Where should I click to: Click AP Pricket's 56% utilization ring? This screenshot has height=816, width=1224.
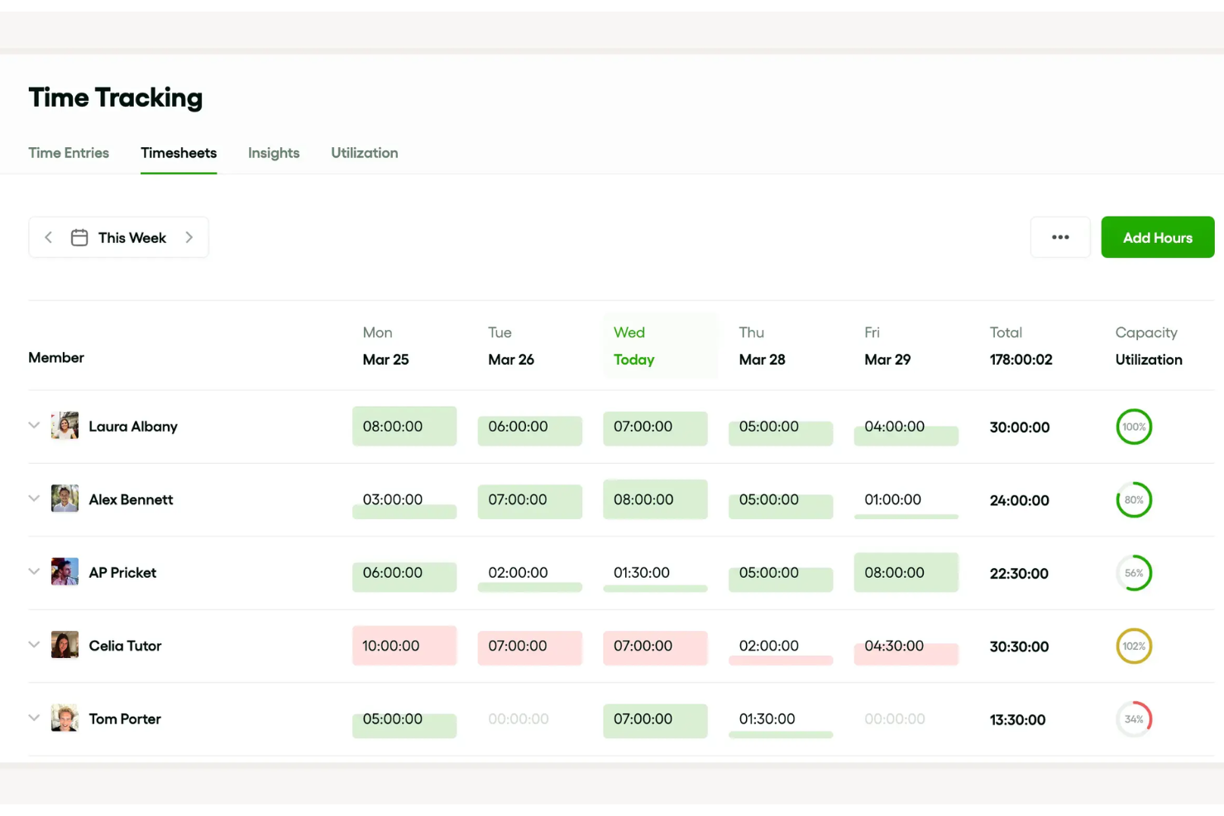coord(1134,573)
